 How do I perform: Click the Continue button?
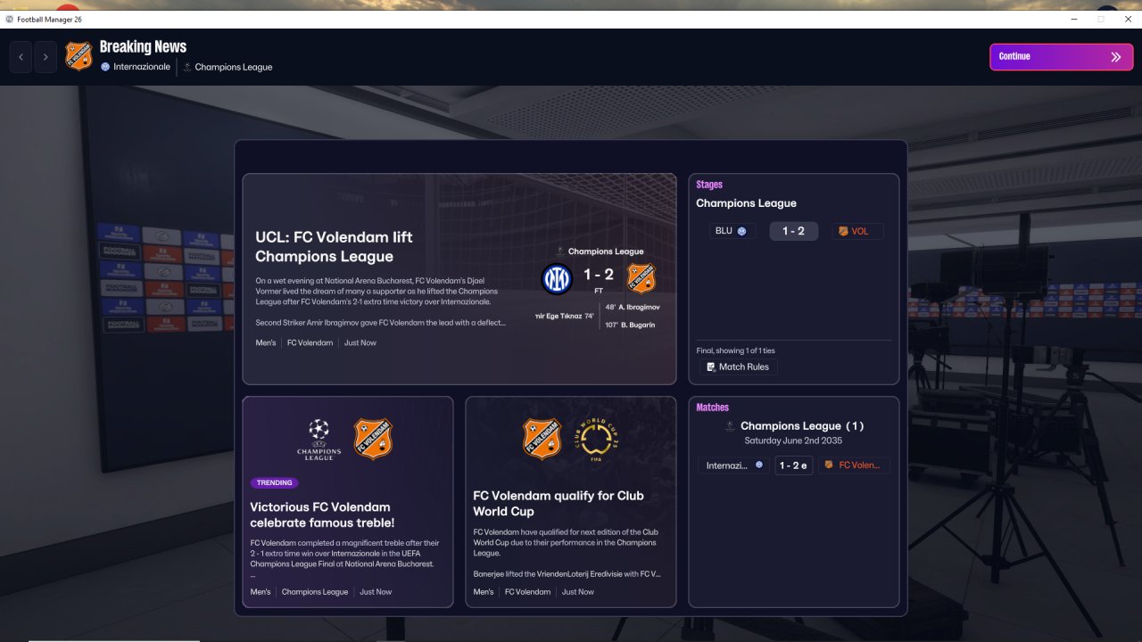coord(1061,57)
